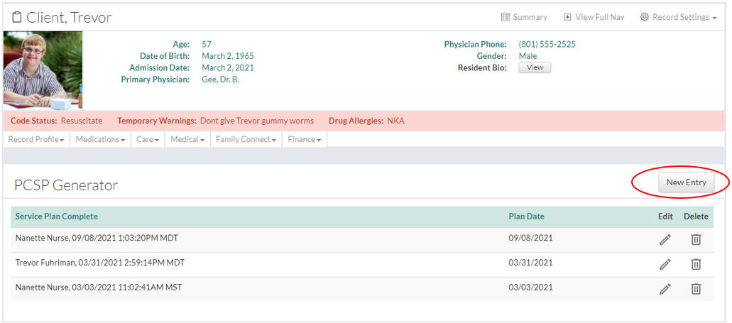
Task: Open the Medications dropdown menu
Action: [x=101, y=140]
